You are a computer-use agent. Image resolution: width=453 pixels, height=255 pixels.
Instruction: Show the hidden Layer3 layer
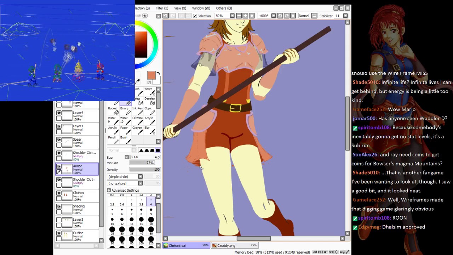pyautogui.click(x=59, y=220)
